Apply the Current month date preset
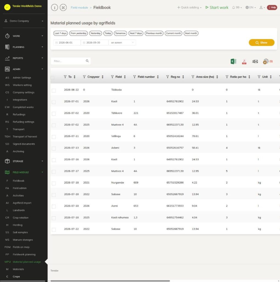 click(x=173, y=33)
